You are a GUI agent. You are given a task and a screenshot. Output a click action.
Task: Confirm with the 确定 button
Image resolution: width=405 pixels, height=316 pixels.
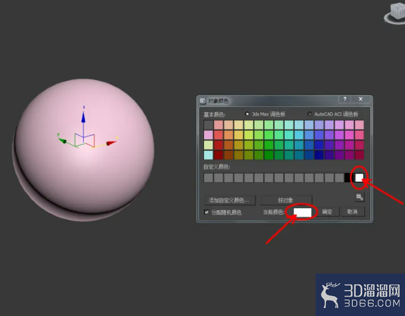(327, 212)
